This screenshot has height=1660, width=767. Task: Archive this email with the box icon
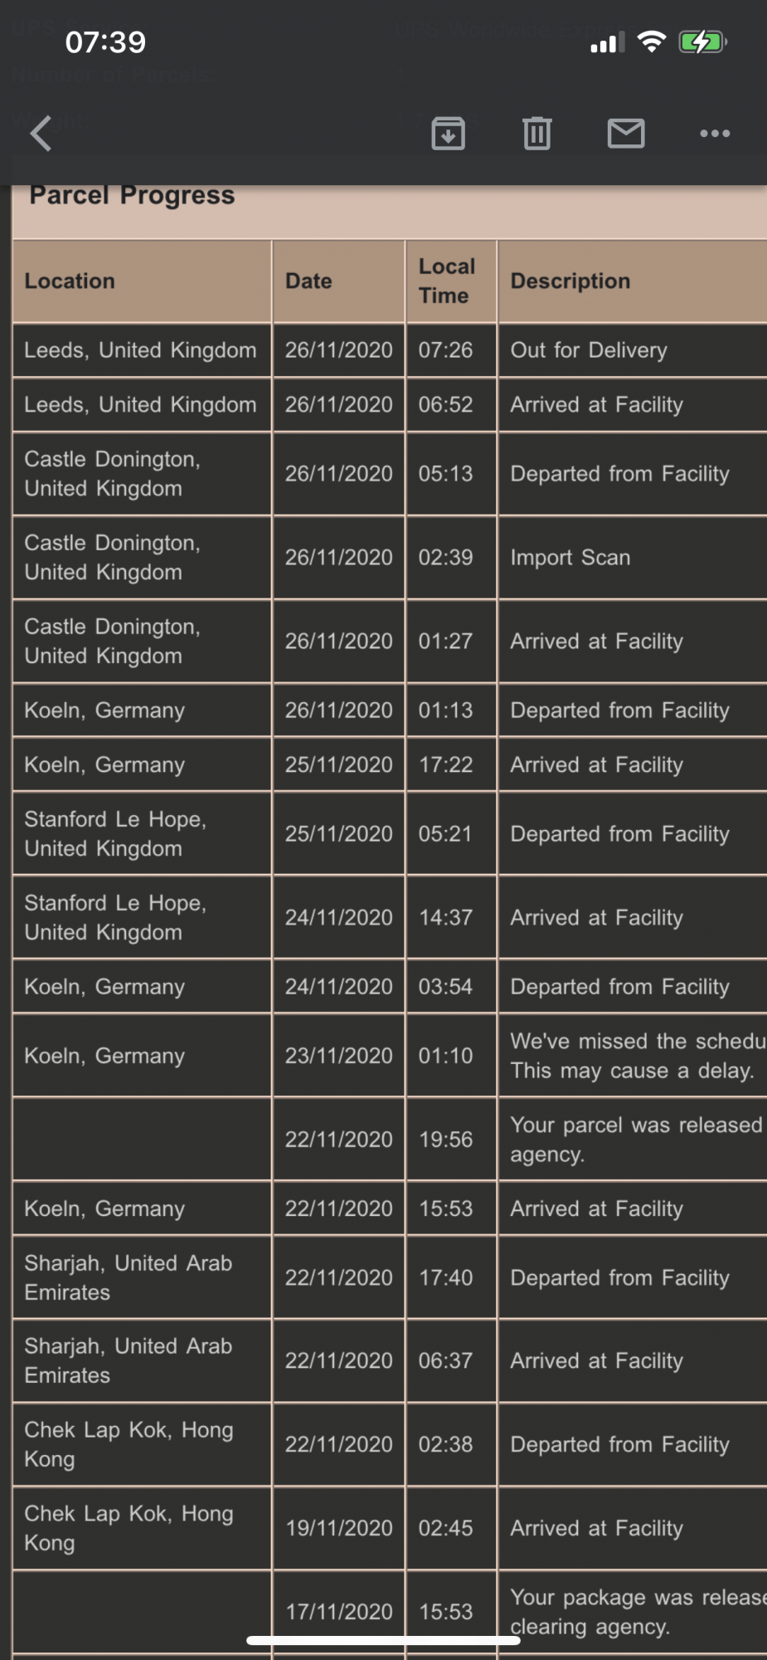pos(448,133)
